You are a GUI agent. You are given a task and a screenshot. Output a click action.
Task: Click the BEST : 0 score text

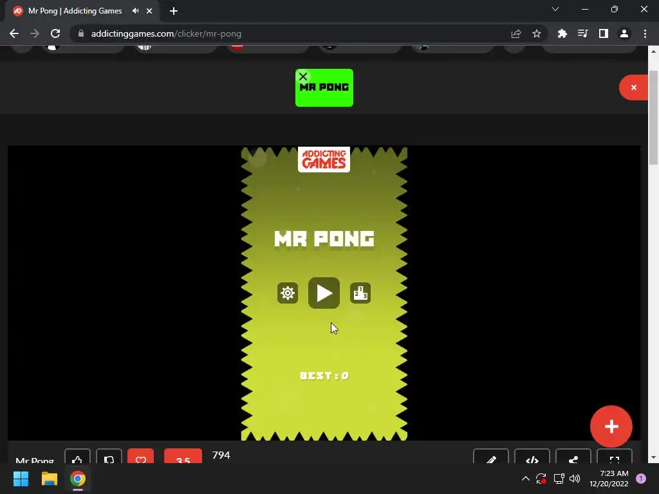click(x=324, y=376)
